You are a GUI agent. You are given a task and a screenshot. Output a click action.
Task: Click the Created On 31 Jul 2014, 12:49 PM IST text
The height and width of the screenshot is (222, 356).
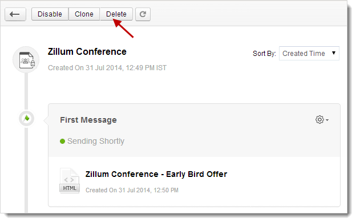tap(107, 68)
